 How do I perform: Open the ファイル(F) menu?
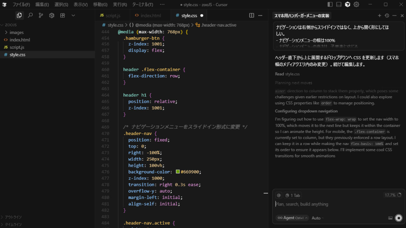pyautogui.click(x=21, y=5)
